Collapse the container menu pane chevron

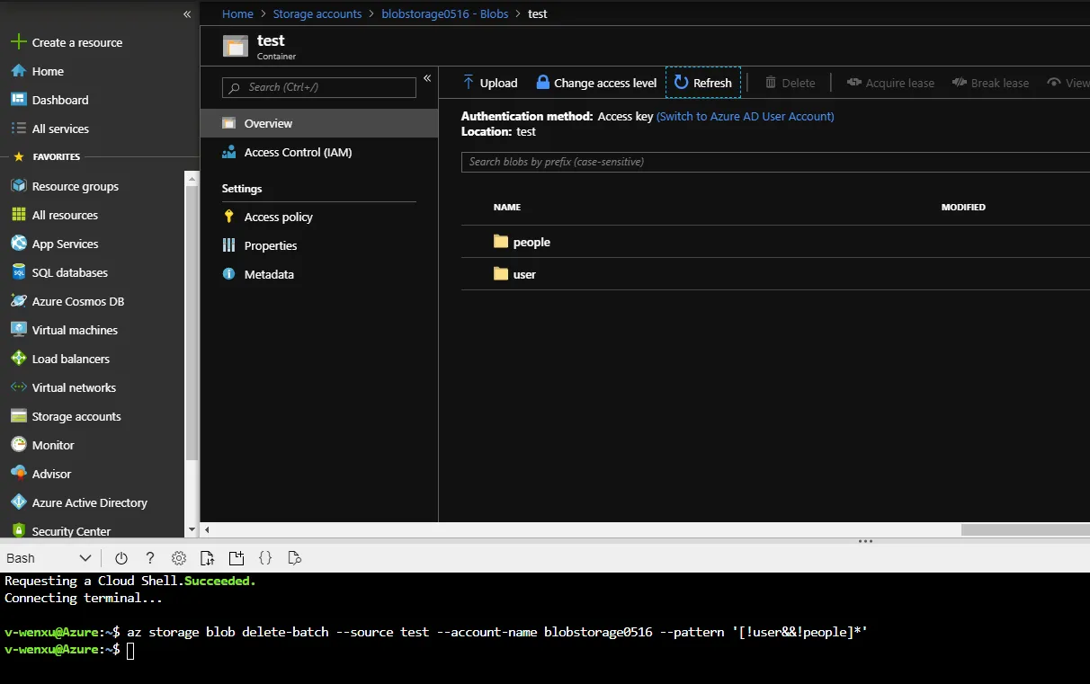click(427, 79)
